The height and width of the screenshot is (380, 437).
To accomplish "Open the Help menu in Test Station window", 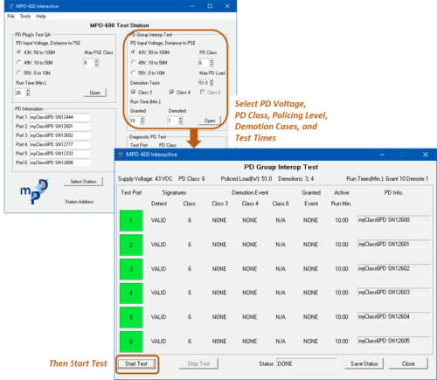I will 41,17.
